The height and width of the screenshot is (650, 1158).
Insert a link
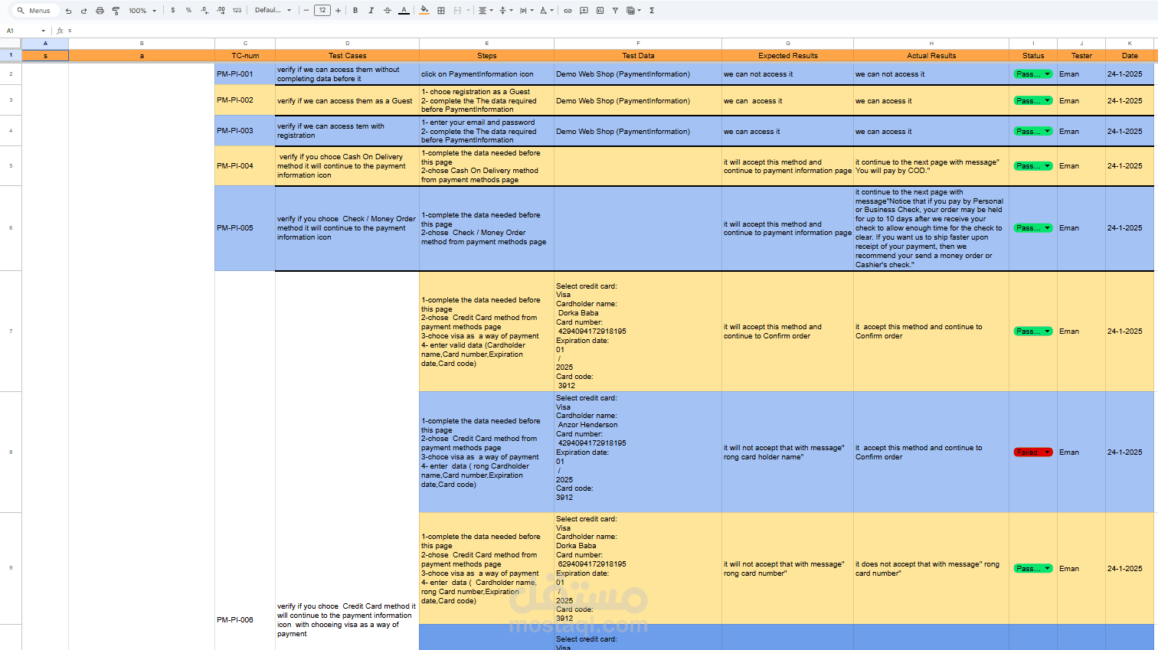tap(568, 11)
